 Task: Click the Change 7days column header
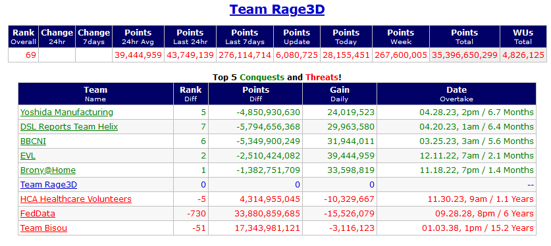94,37
